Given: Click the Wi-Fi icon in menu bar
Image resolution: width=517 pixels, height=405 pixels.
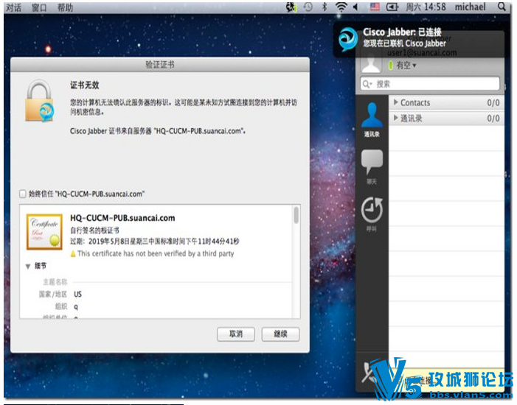Looking at the screenshot, I should point(341,7).
